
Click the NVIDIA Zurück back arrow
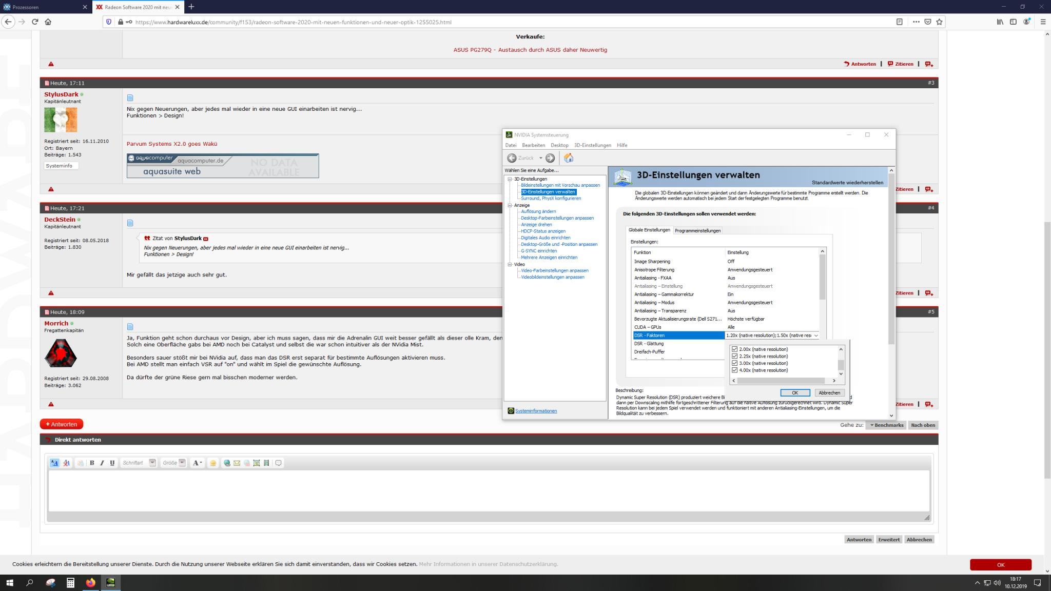click(x=512, y=158)
